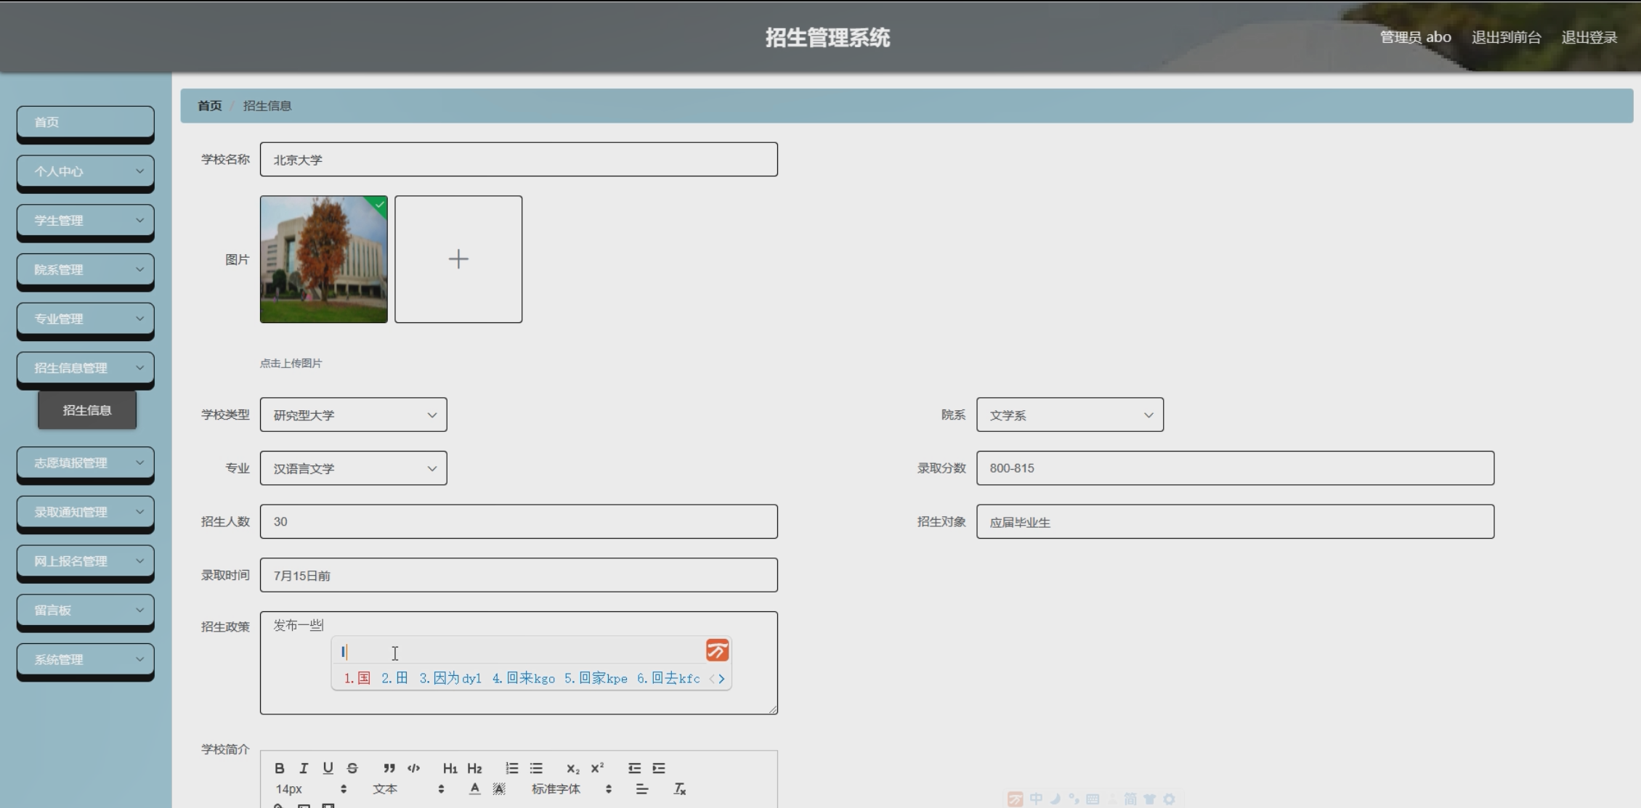Apply strikethrough formatting
The width and height of the screenshot is (1641, 808).
pos(352,768)
